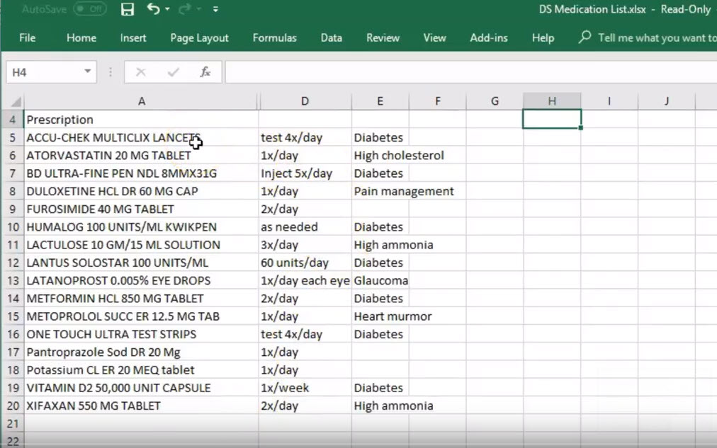Select row 21 header
The width and height of the screenshot is (717, 448).
pyautogui.click(x=13, y=424)
